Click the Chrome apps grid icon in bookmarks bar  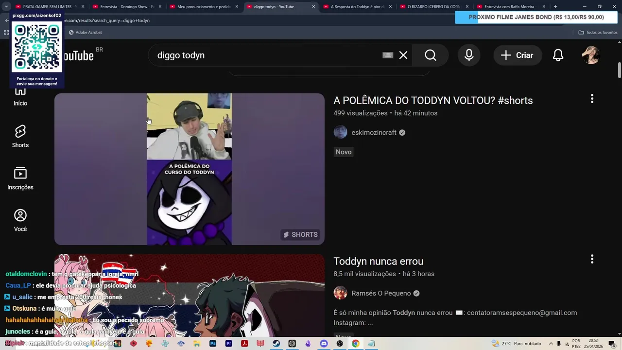click(6, 33)
